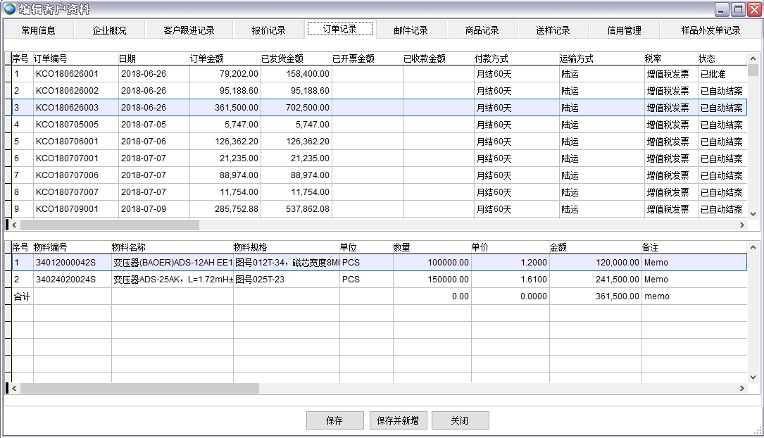Screen dimensions: 764x438
Task: Open the 信用管理 tab
Action: 624,30
